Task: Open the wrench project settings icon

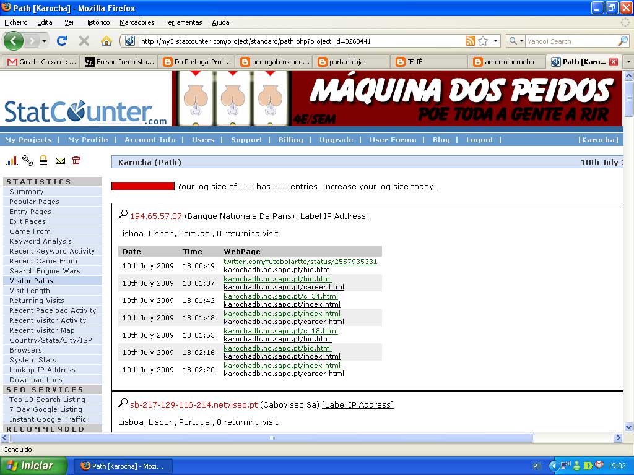Action: [28, 161]
